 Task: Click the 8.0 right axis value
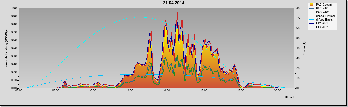pos(298,8)
